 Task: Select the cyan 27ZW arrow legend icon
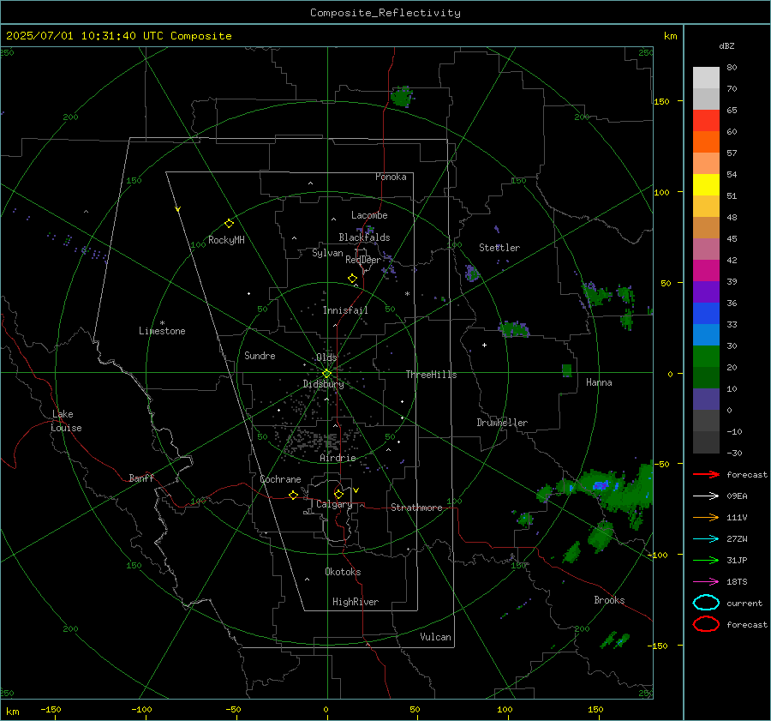point(706,539)
